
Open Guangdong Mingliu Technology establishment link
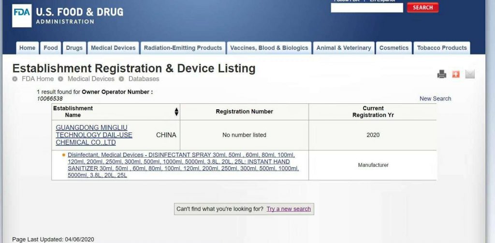coord(94,135)
